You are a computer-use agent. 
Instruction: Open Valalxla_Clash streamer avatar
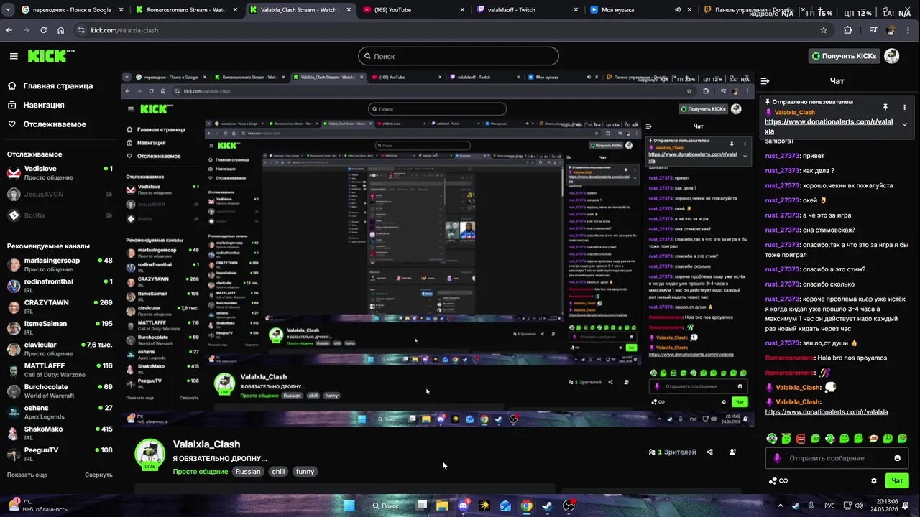[150, 454]
